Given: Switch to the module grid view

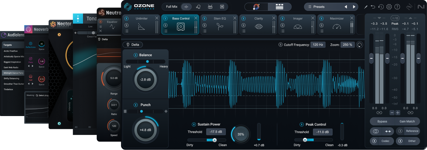Looking at the screenshot, I should coord(280,7).
